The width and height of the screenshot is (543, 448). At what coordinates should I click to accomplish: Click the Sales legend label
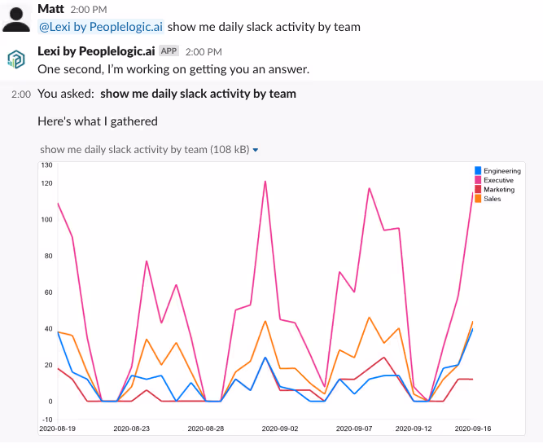pyautogui.click(x=492, y=199)
